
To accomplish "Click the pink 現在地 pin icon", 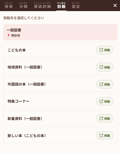I will (x=9, y=35).
